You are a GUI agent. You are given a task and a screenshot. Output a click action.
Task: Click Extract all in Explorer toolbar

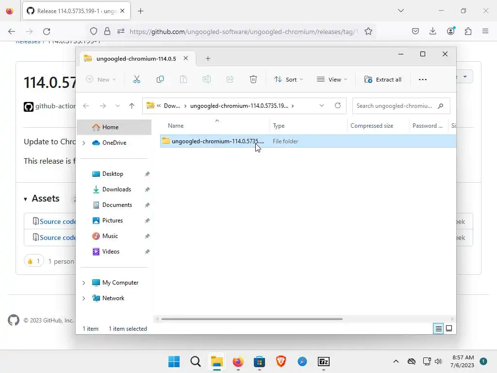coord(382,80)
